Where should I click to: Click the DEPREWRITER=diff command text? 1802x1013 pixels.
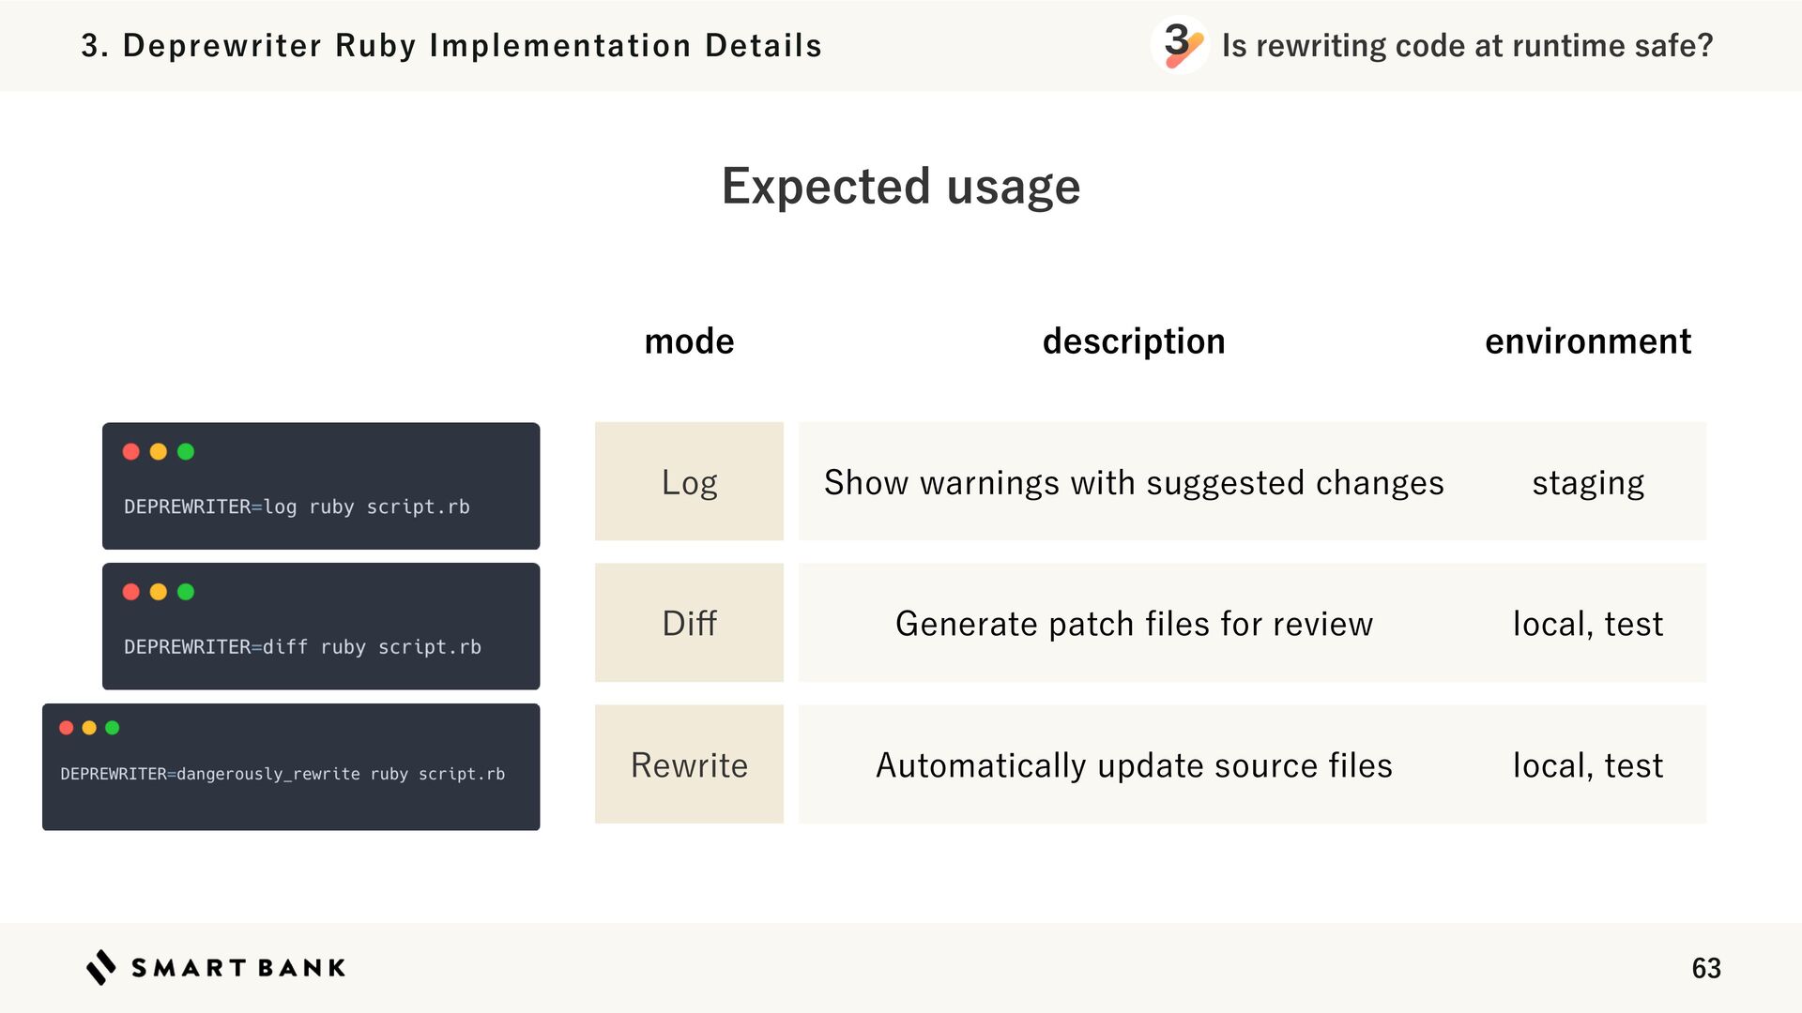click(x=302, y=647)
